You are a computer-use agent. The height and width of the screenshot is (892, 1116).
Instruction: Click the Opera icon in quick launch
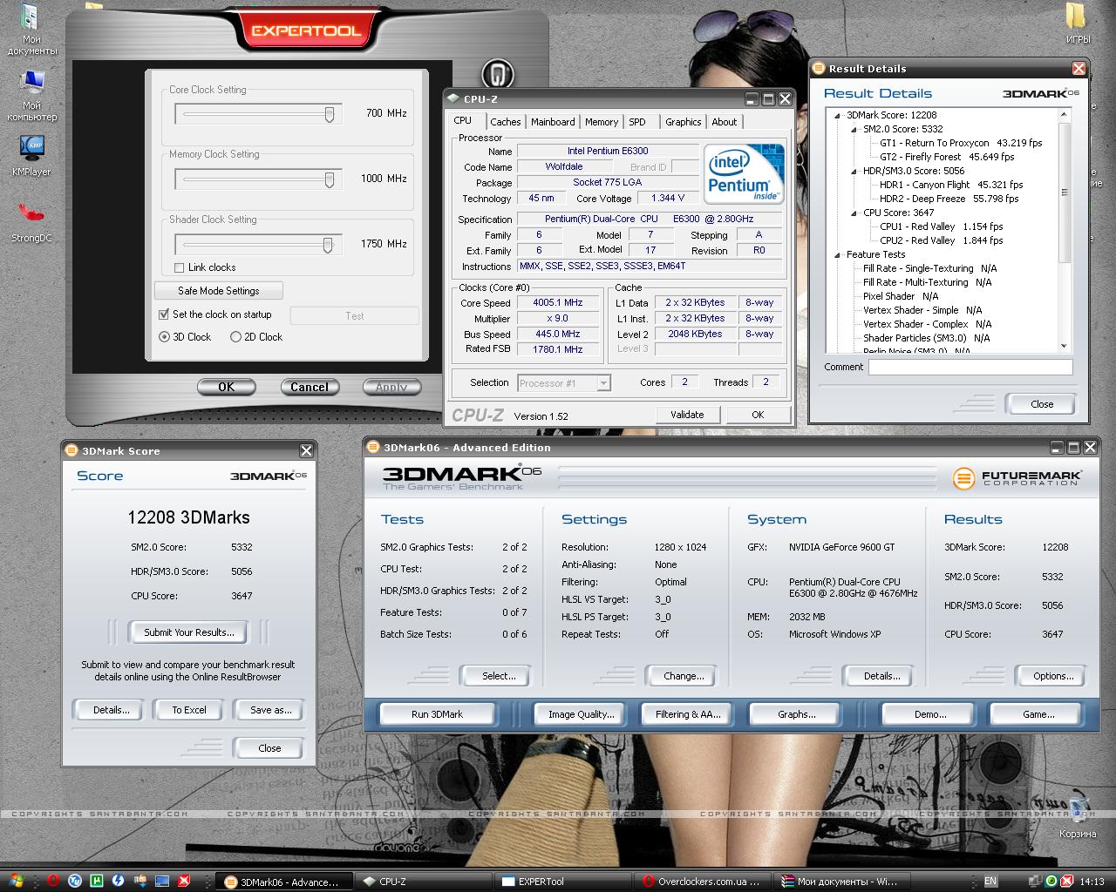point(53,881)
